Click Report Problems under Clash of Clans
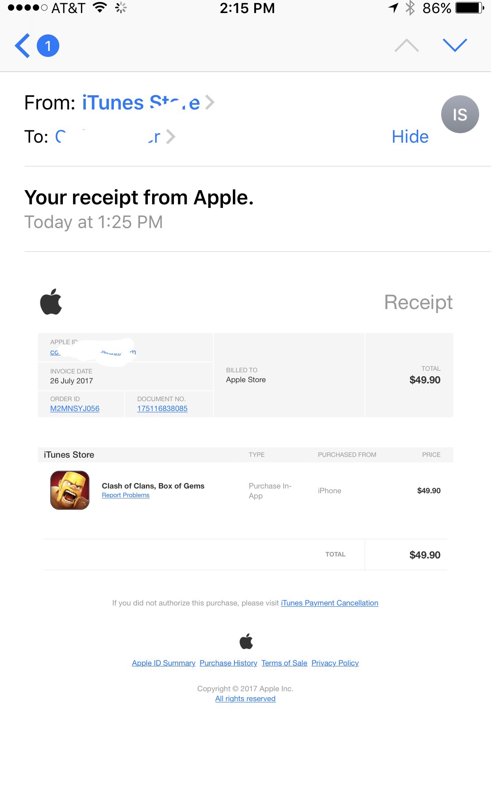This screenshot has height=811, width=491. coord(125,495)
